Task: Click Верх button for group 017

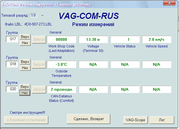Action: pyautogui.click(x=25, y=37)
